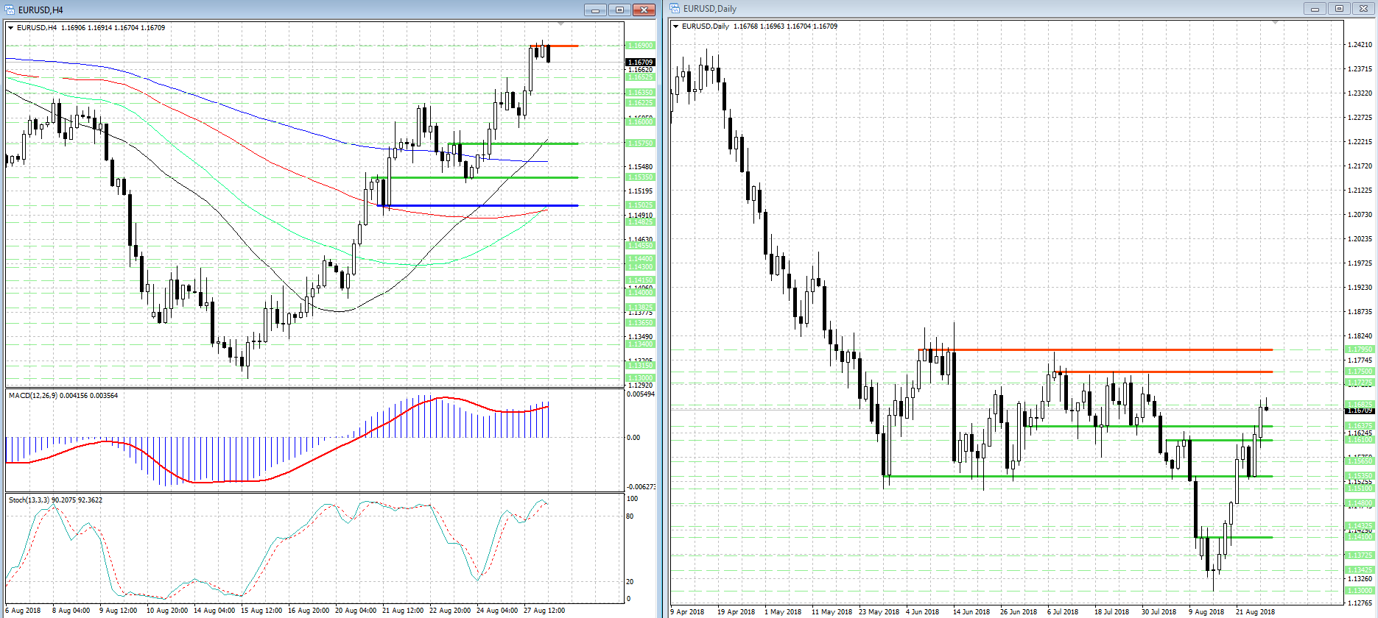Expand the arrow beside the EURUSD,H4 chart label
The height and width of the screenshot is (618, 1378).
[10, 28]
